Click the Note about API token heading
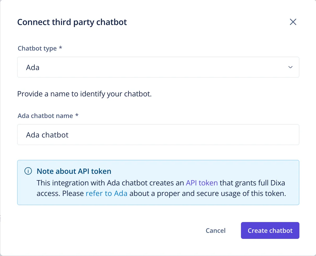The image size is (316, 256). click(74, 171)
